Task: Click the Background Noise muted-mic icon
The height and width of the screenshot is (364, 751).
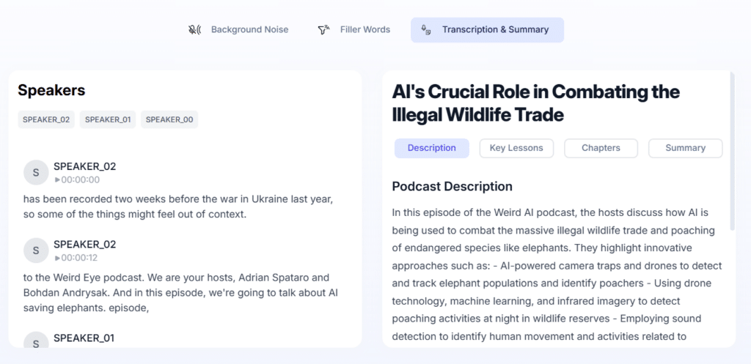Action: tap(194, 29)
